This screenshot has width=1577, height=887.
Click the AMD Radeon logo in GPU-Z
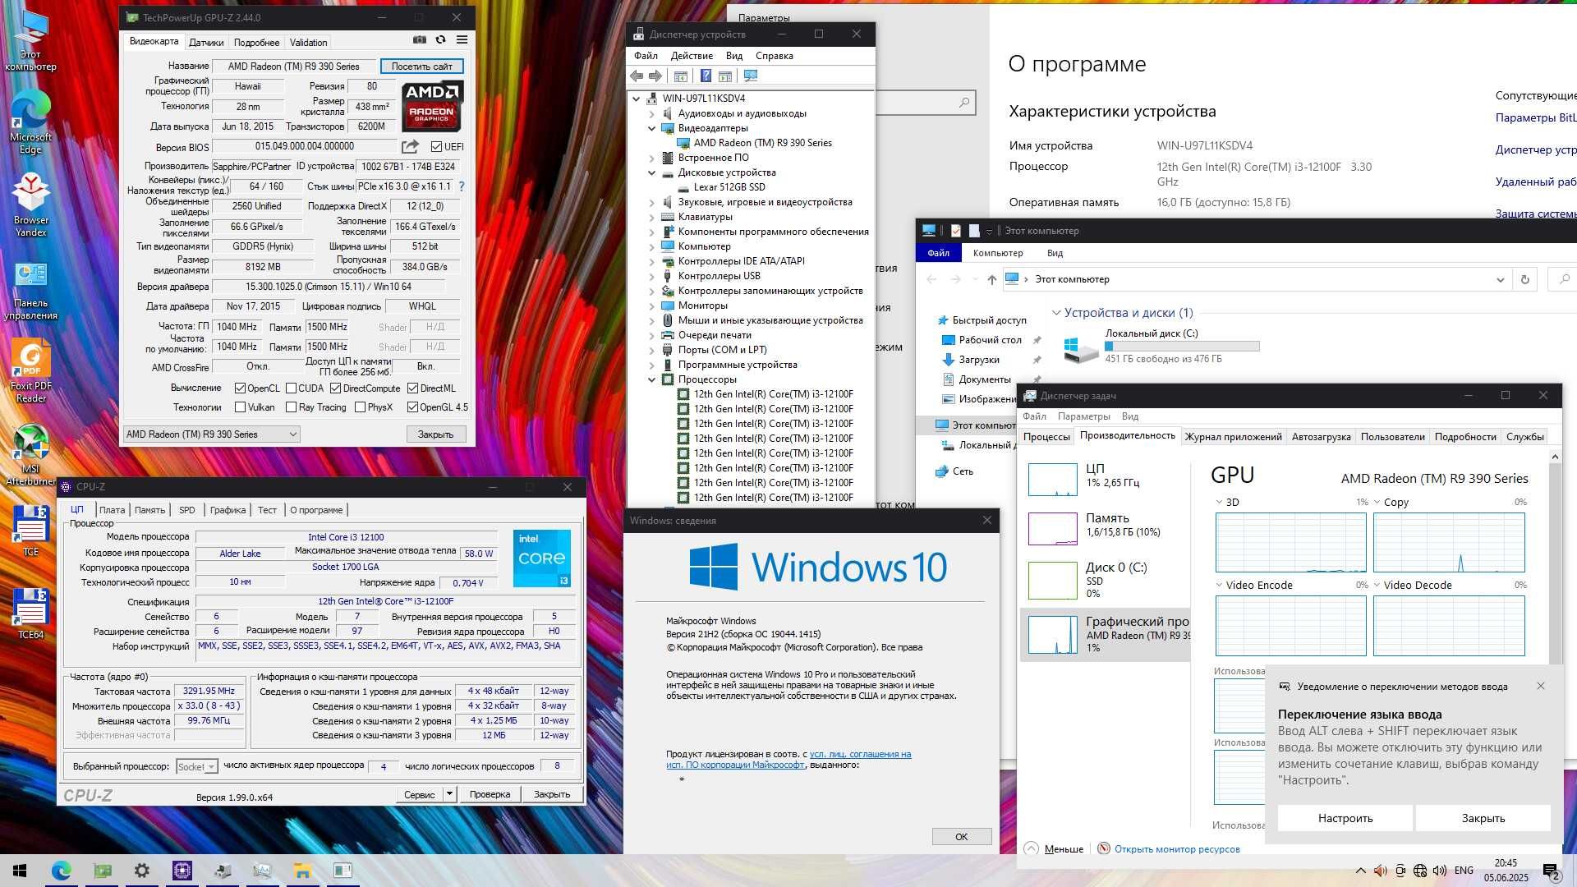[x=432, y=106]
